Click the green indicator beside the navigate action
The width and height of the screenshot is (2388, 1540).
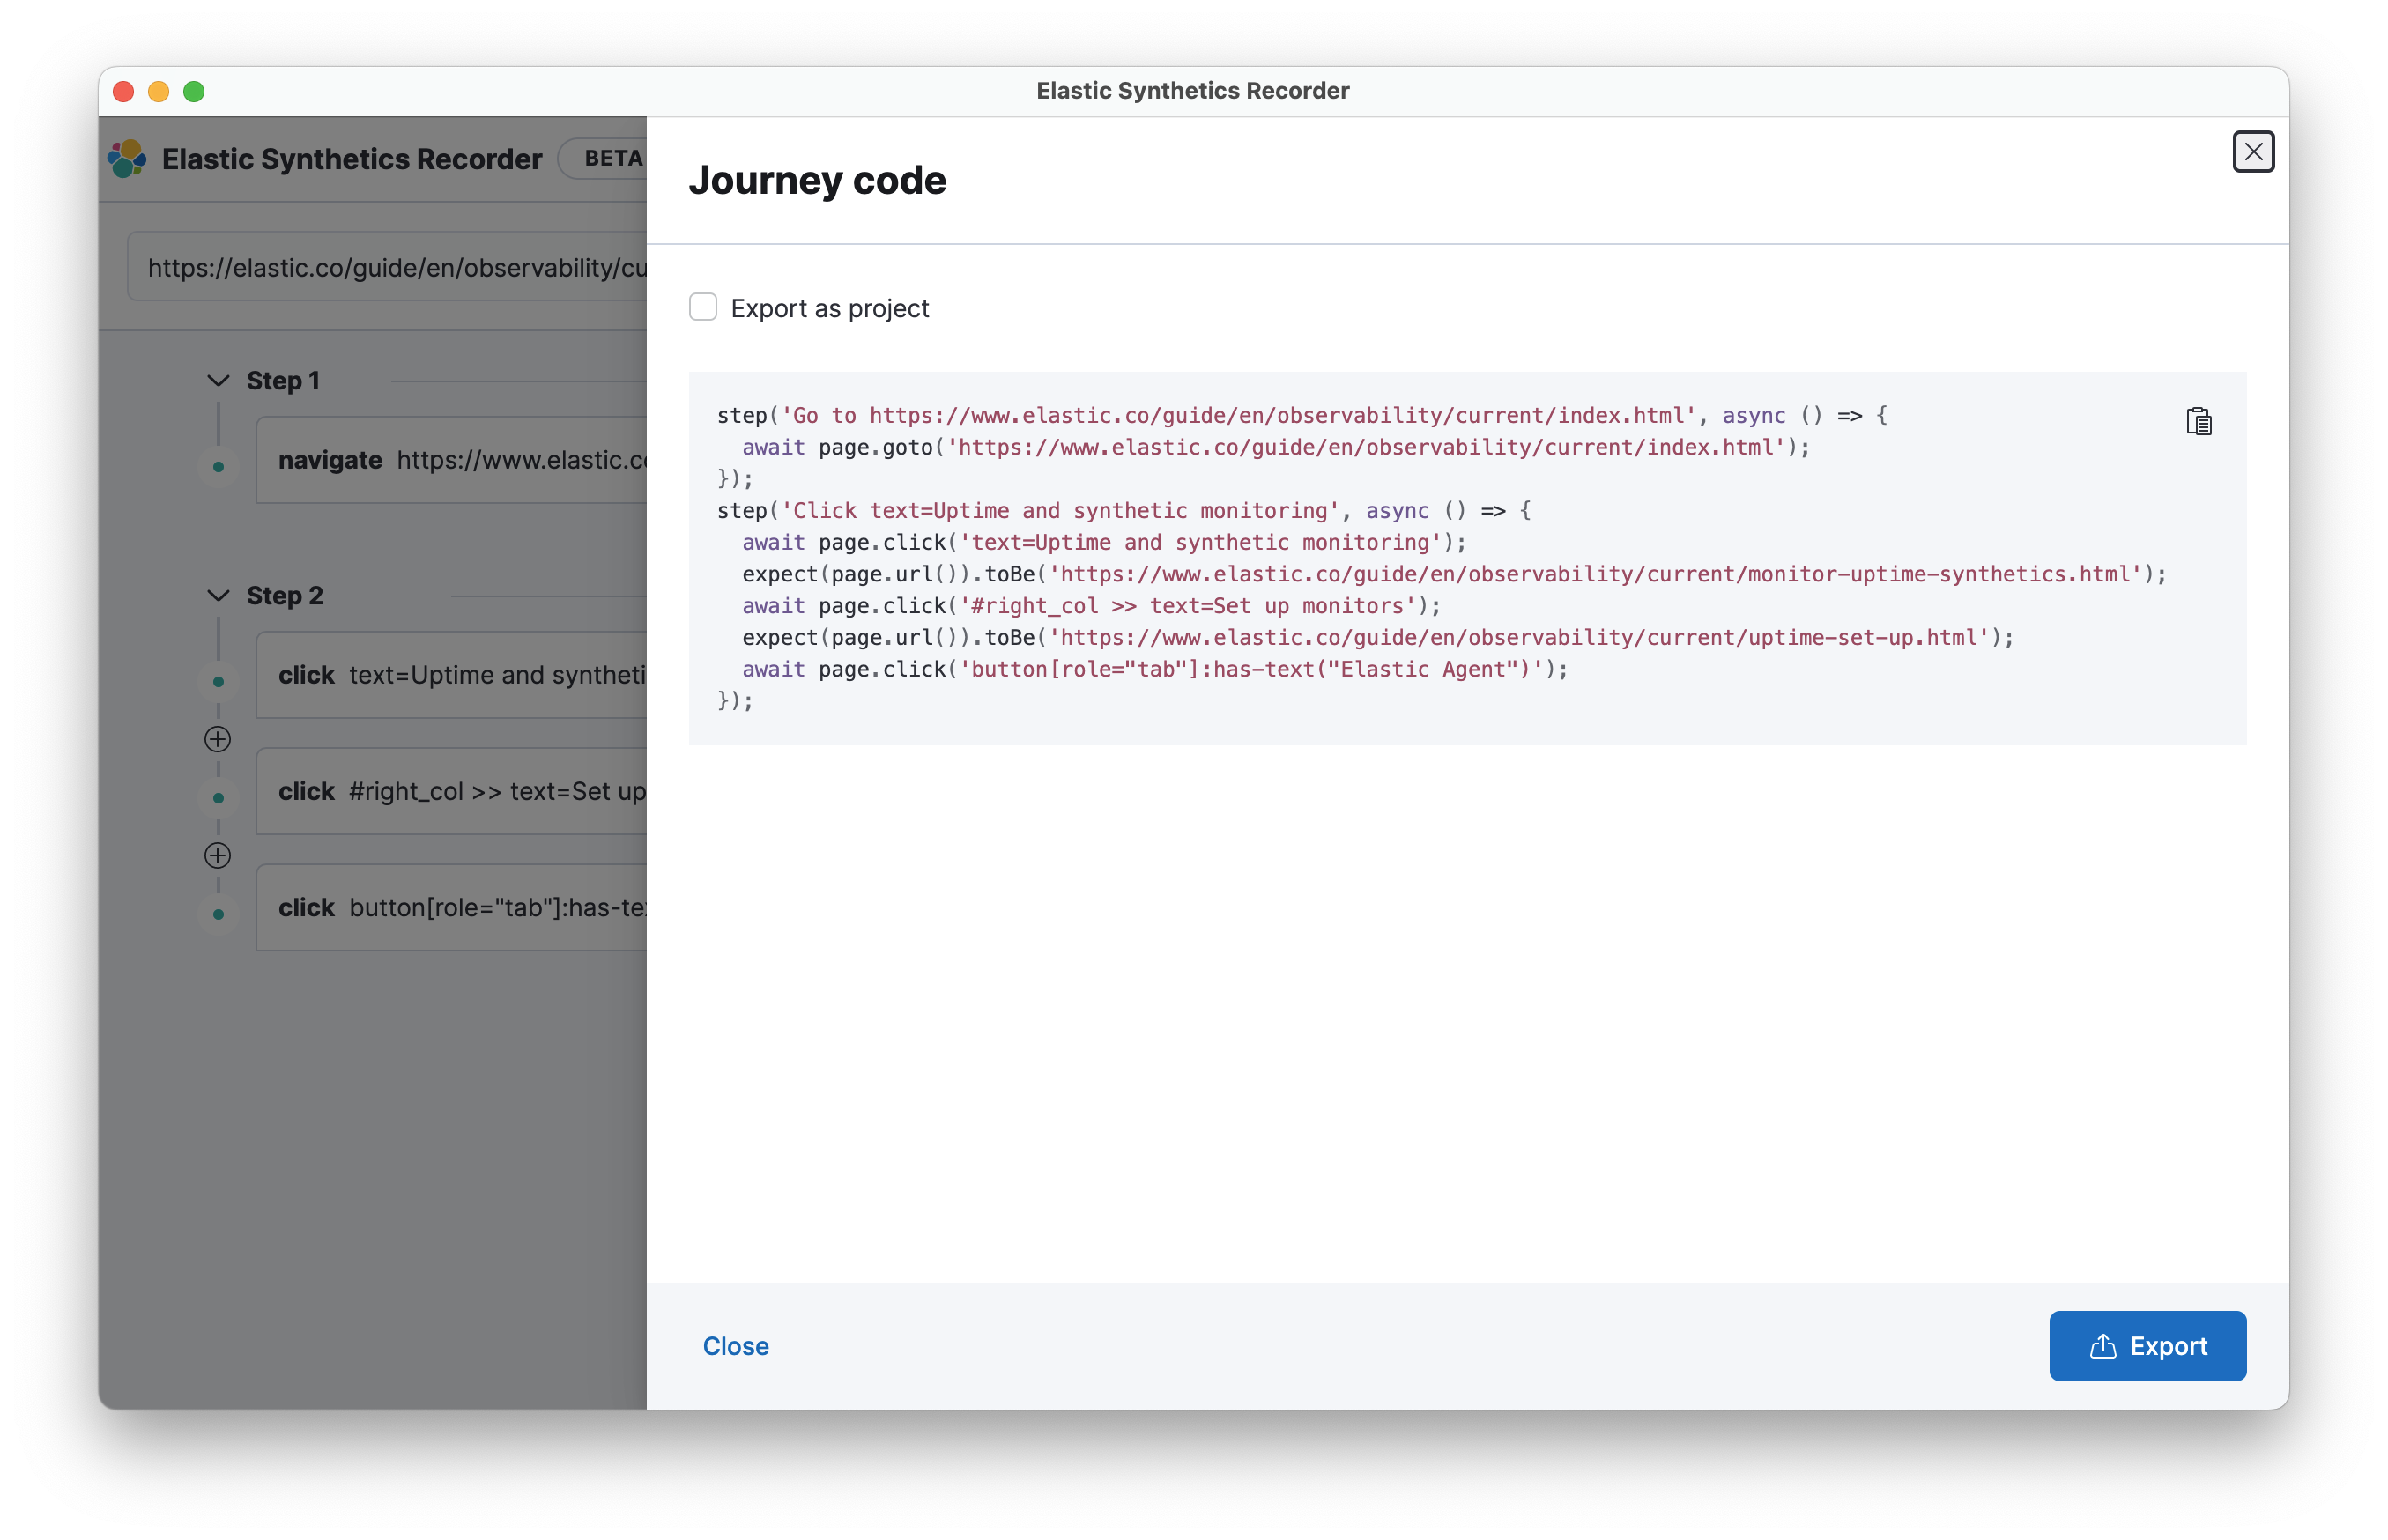pyautogui.click(x=218, y=464)
